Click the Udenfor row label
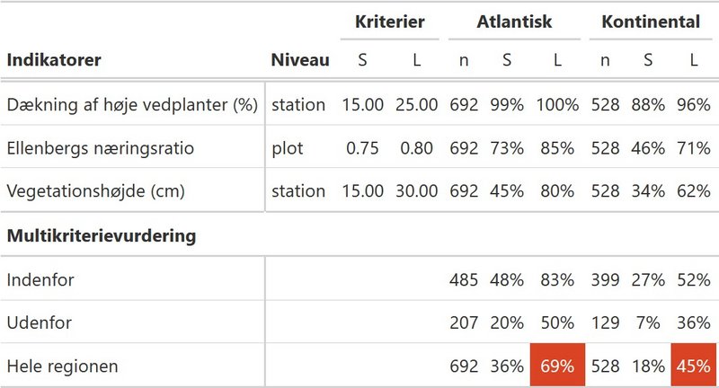Screen dimensions: 719x388 40,322
